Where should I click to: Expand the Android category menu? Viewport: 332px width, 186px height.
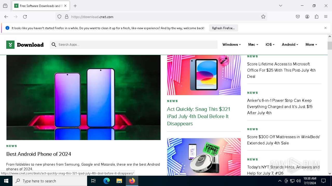290,44
